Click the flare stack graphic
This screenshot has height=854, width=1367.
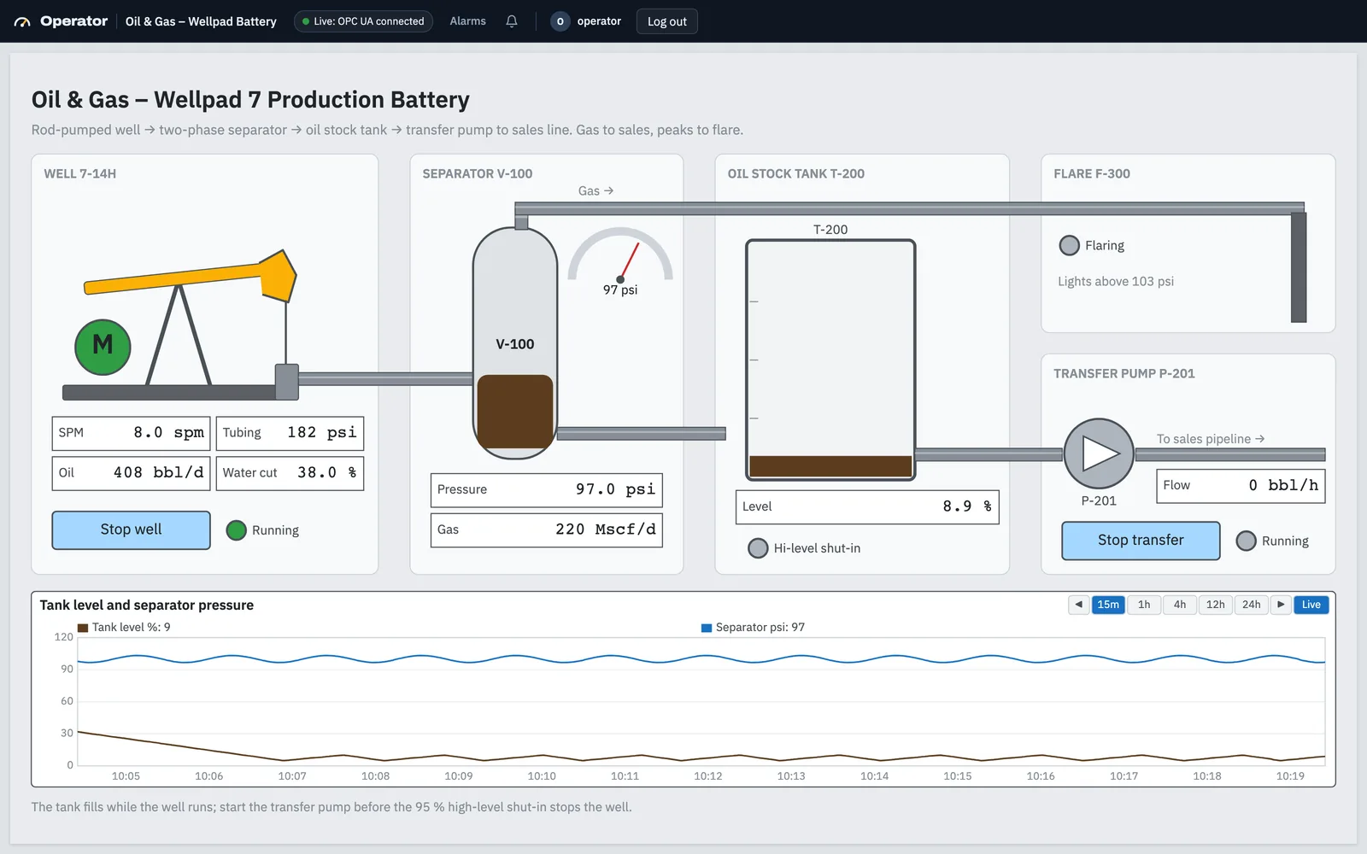point(1299,266)
